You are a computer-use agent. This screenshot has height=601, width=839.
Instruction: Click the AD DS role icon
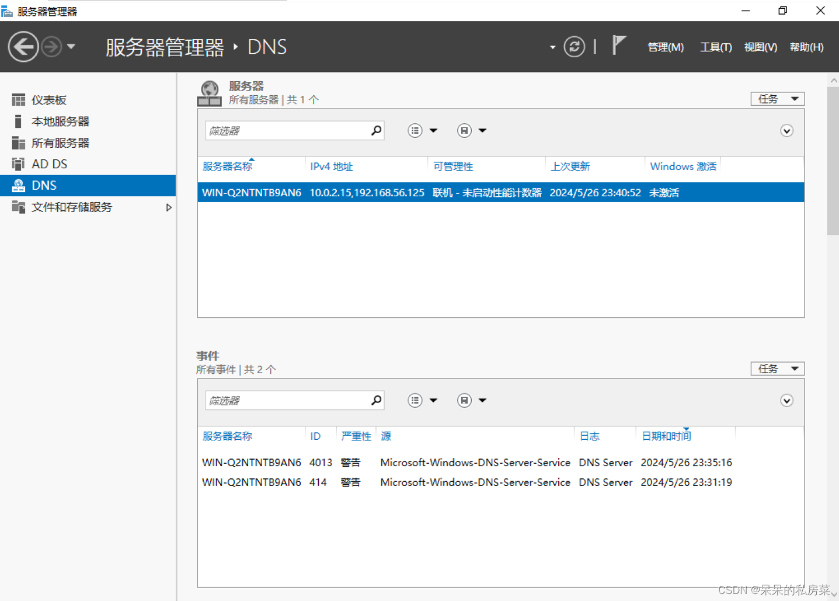coord(19,164)
